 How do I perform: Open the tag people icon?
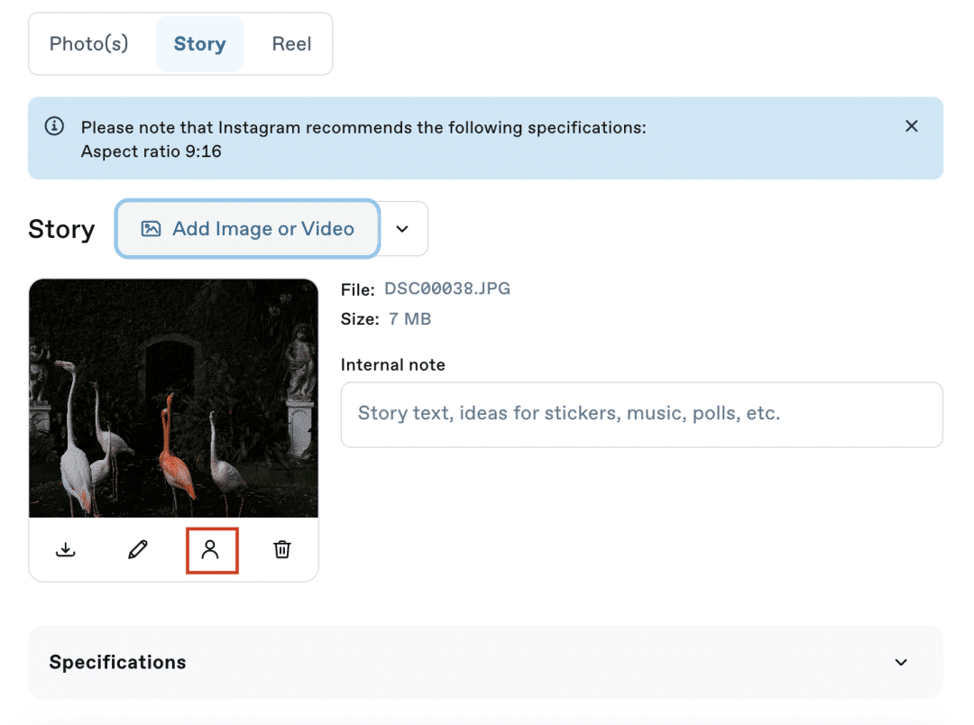210,549
